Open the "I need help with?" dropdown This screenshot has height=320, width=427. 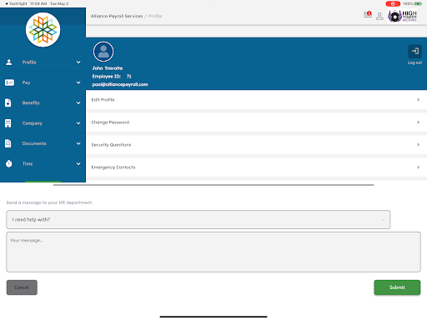click(198, 219)
